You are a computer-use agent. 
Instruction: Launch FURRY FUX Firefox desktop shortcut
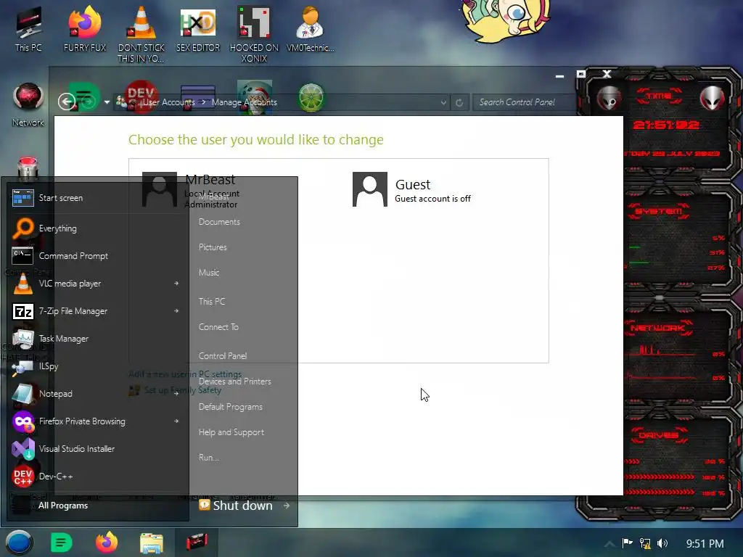point(85,29)
